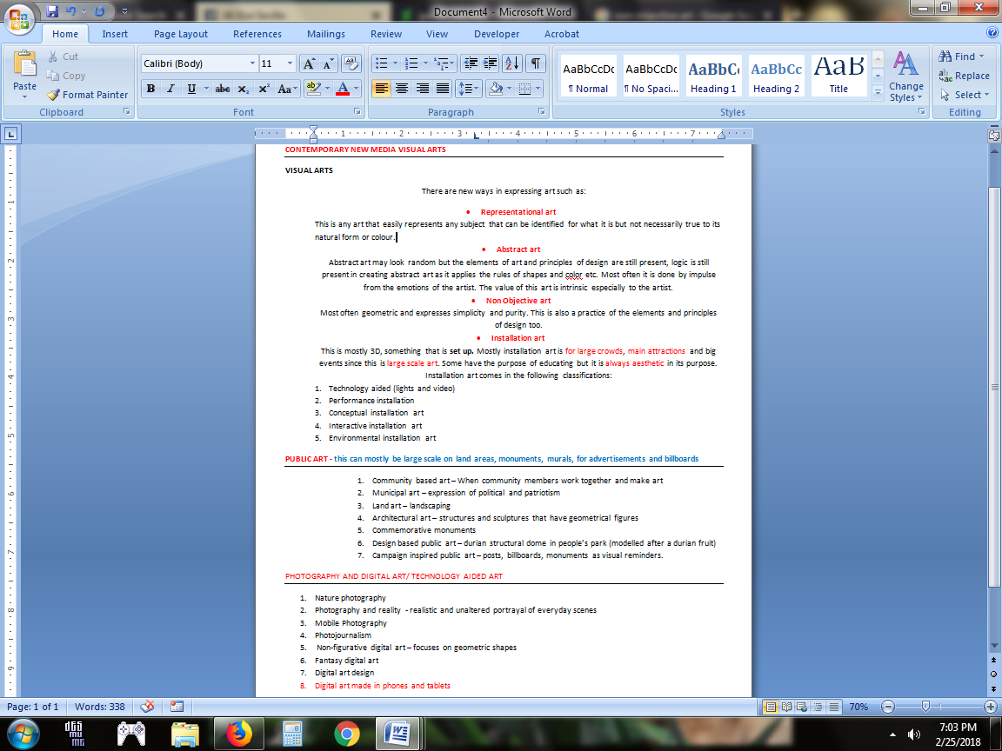Viewport: 1002px width, 751px height.
Task: Open font name dropdown
Action: click(251, 63)
